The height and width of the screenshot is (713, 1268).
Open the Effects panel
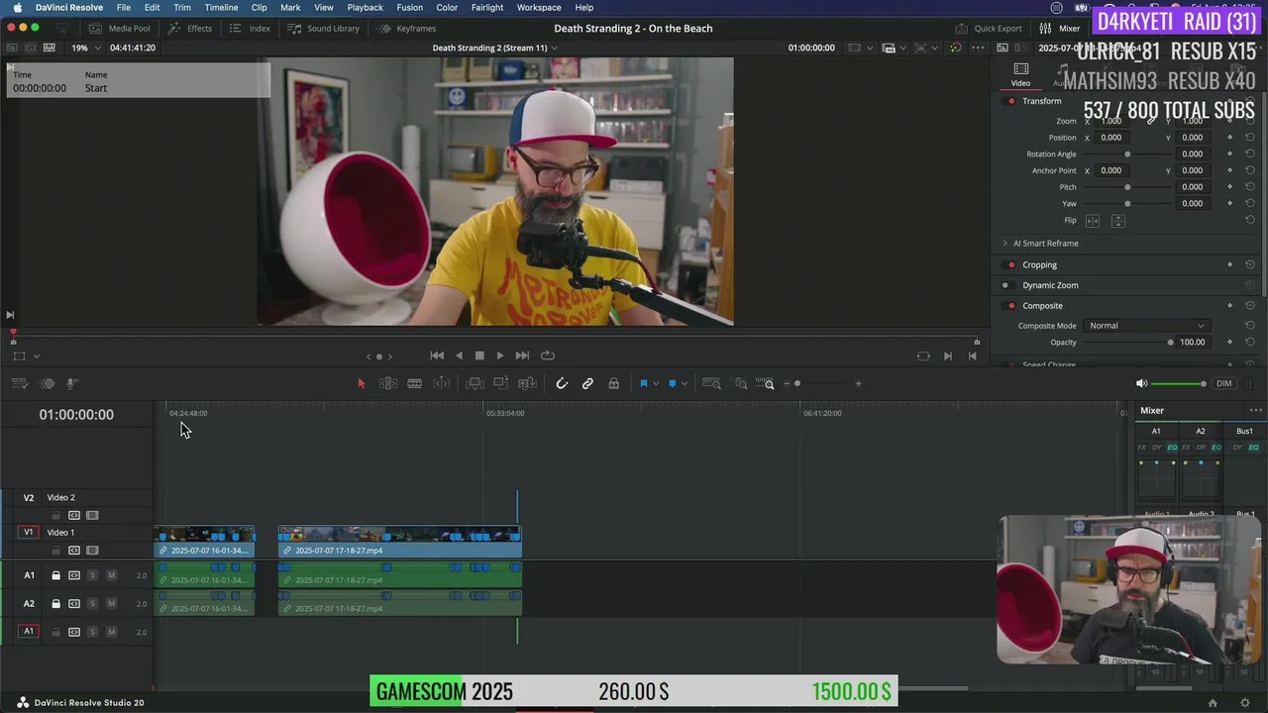tap(189, 29)
